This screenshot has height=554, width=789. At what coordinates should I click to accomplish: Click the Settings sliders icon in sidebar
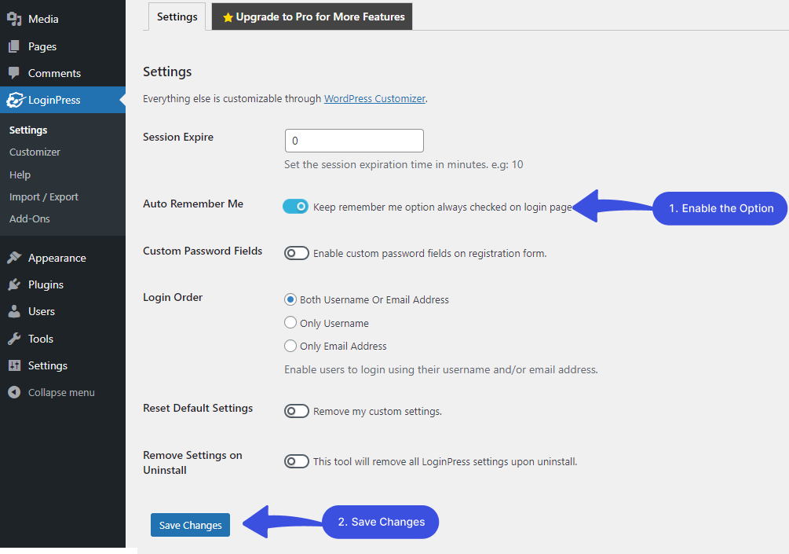click(14, 365)
